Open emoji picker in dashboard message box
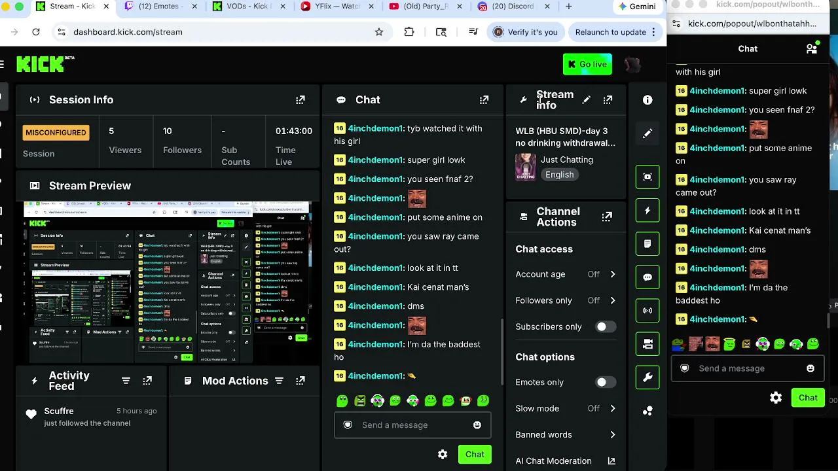838x471 pixels. (x=477, y=425)
